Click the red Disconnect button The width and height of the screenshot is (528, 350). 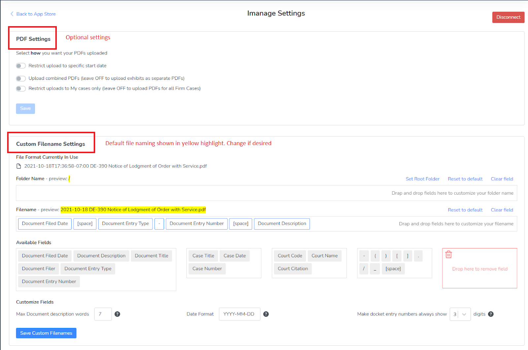pyautogui.click(x=508, y=17)
